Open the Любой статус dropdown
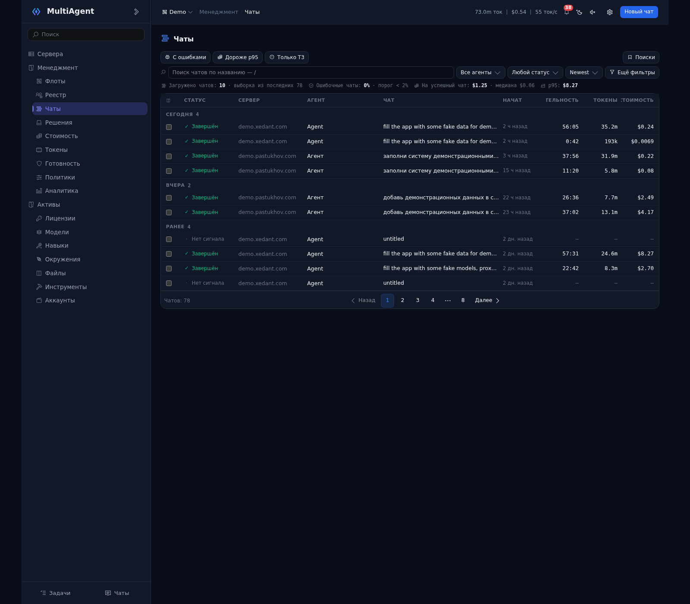This screenshot has height=604, width=690. (x=535, y=72)
